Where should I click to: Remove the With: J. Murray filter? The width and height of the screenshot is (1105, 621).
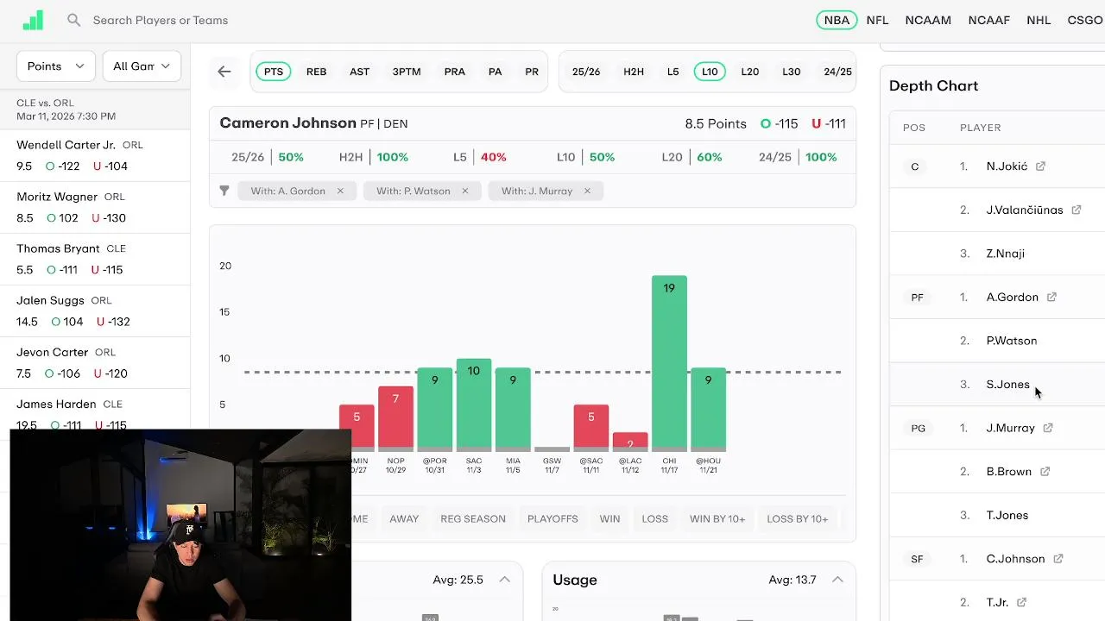pos(587,191)
